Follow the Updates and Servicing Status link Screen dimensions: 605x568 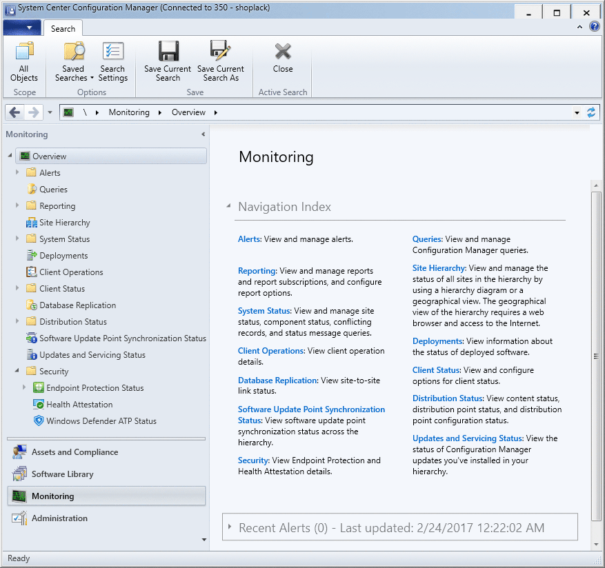tap(467, 438)
